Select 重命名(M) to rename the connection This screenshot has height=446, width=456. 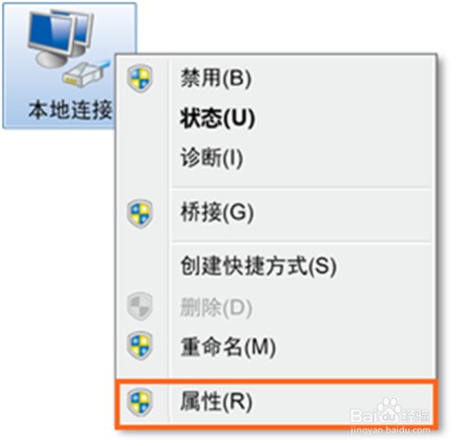tap(275, 347)
